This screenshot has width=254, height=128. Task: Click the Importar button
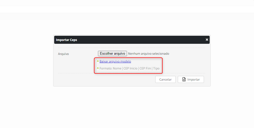point(191,79)
